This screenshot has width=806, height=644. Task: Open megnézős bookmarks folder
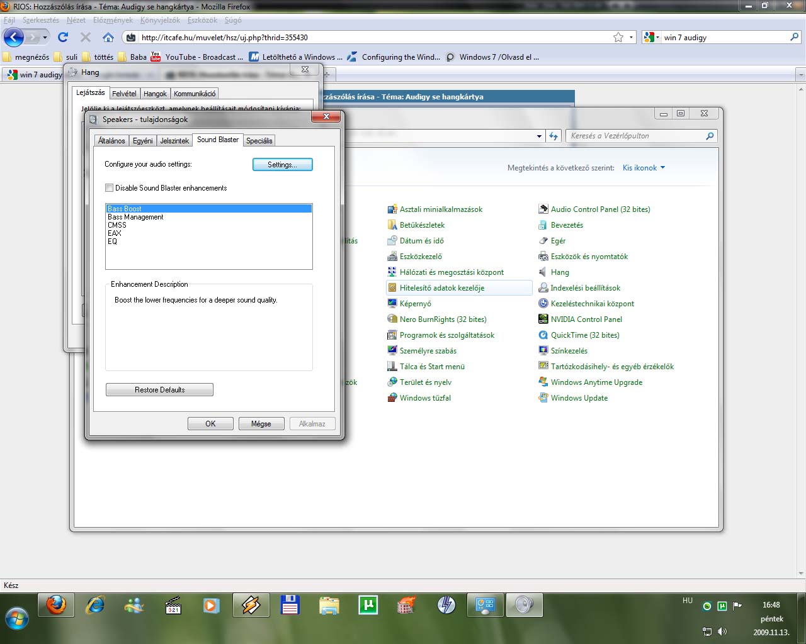click(26, 57)
